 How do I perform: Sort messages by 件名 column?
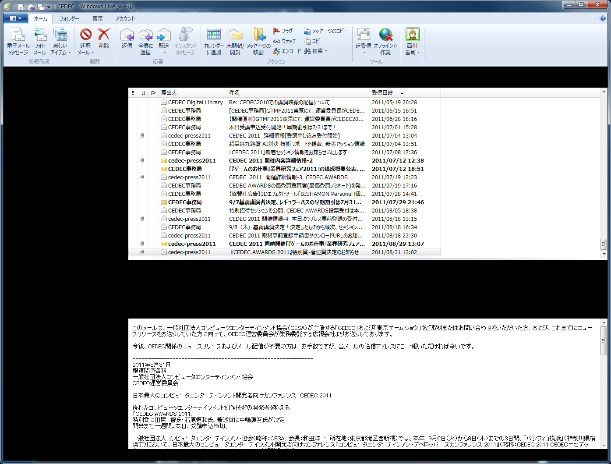coord(298,93)
